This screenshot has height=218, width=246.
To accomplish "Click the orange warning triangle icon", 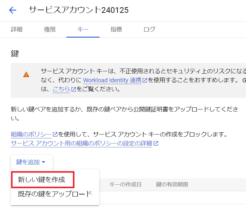I will (x=26, y=75).
